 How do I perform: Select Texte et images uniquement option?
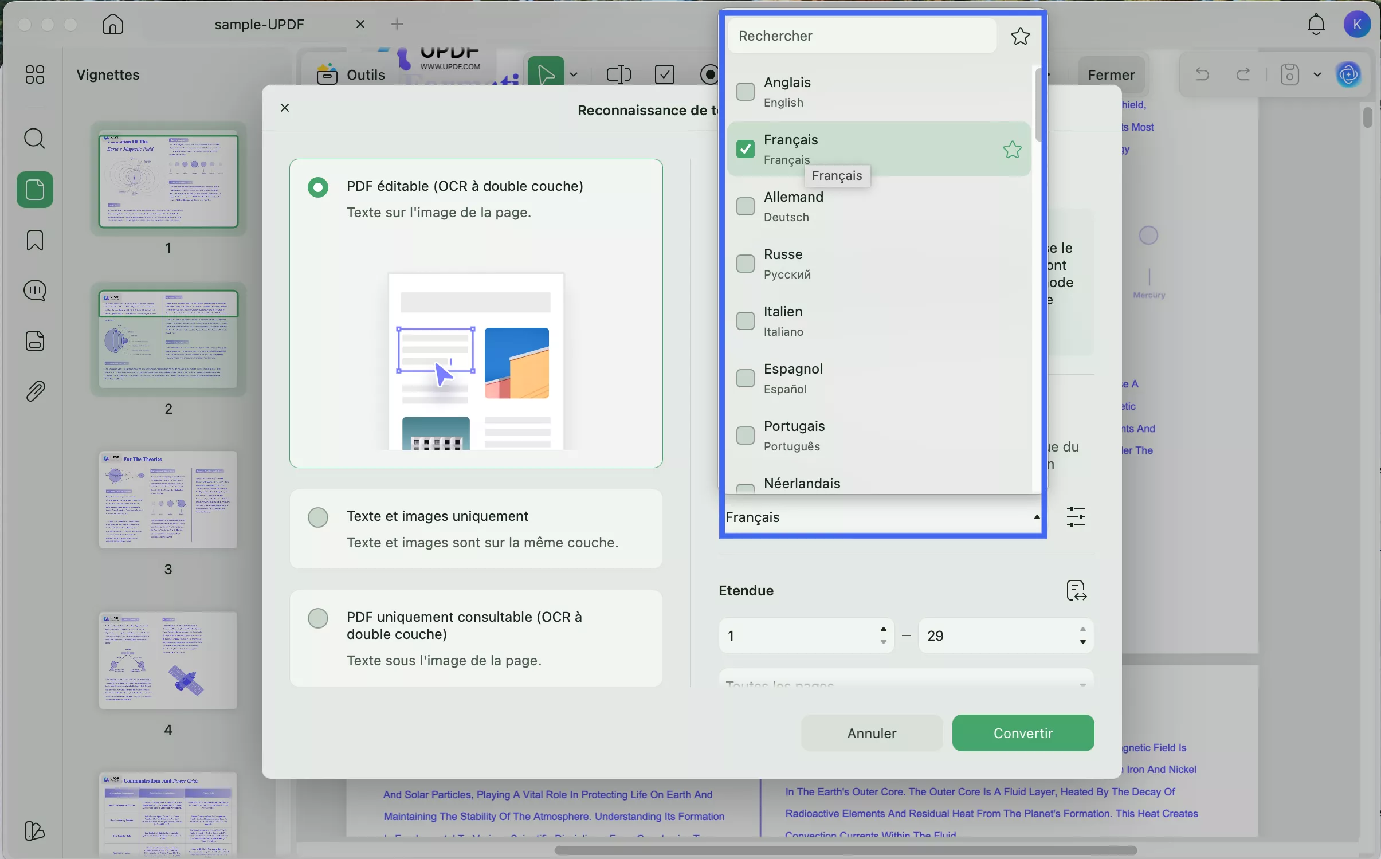(x=318, y=517)
